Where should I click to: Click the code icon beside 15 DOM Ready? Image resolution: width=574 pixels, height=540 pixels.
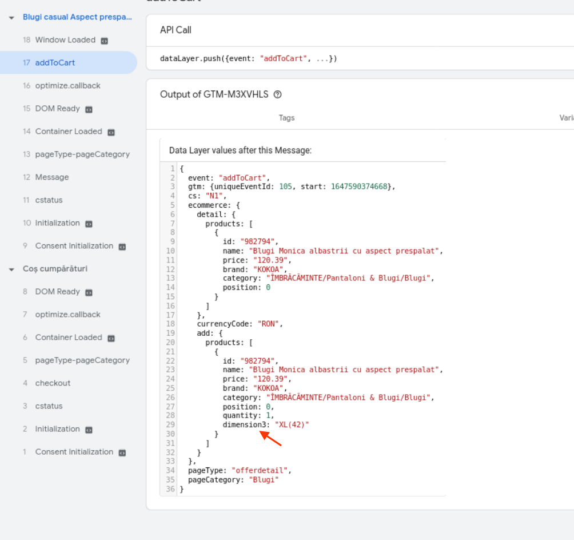[89, 109]
